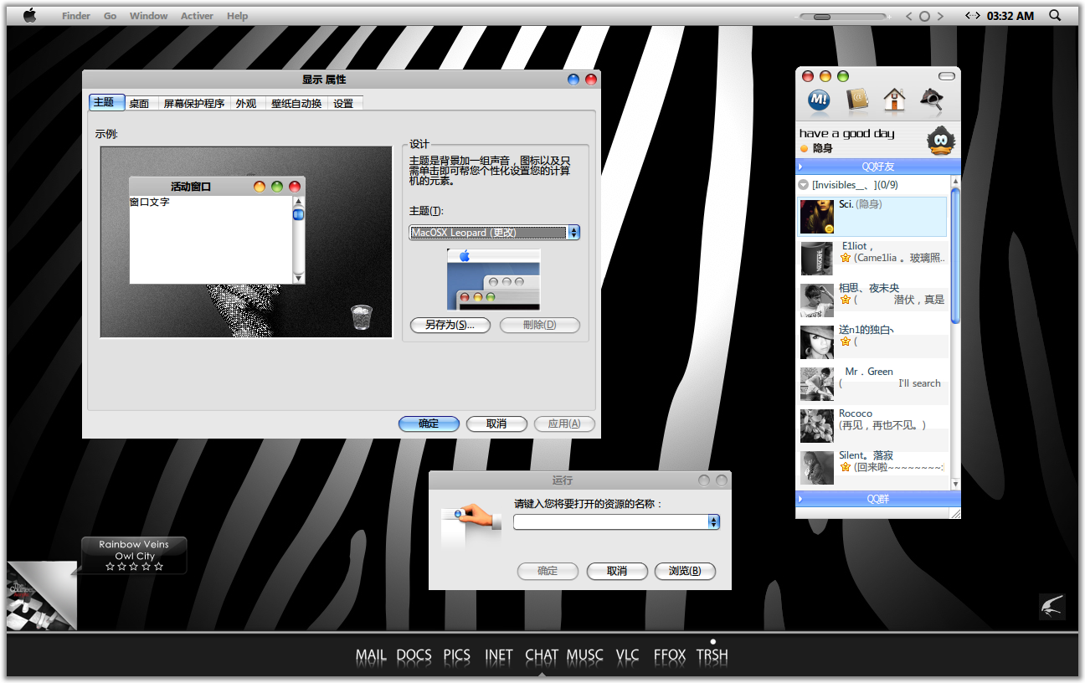Click the right arrow in top bar
The height and width of the screenshot is (683, 1085).
[x=940, y=16]
